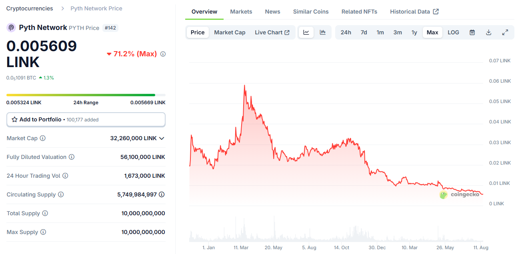Download chart data icon
Image resolution: width=516 pixels, height=254 pixels.
point(488,32)
